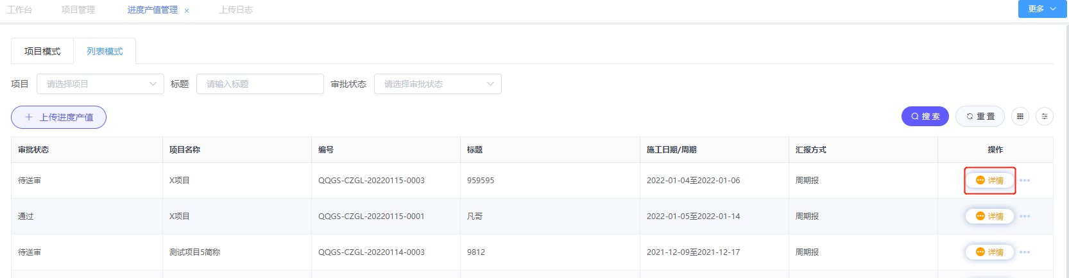1069x278 pixels.
Task: Open the 请选择审批状态 dropdown
Action: point(438,84)
